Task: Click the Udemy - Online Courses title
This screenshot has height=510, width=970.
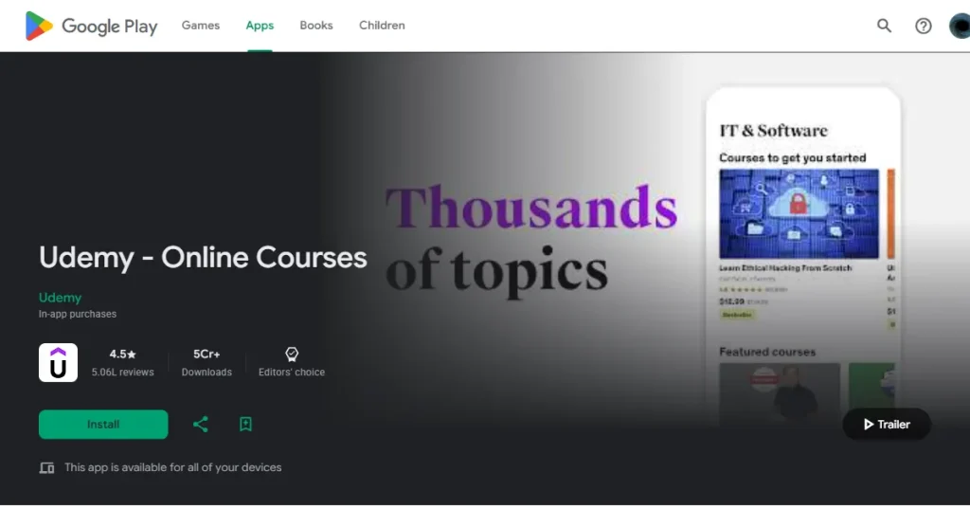Action: point(203,258)
